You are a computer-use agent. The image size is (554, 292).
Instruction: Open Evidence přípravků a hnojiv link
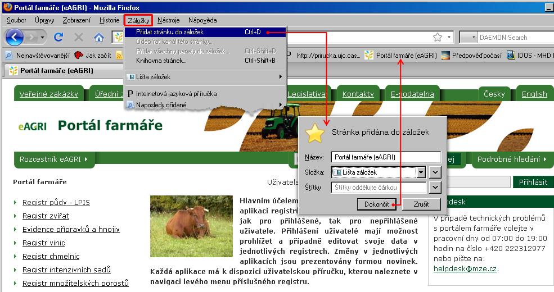[71, 229]
